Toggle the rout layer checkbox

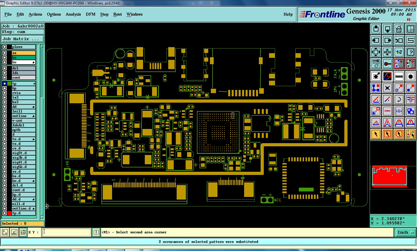5,77
